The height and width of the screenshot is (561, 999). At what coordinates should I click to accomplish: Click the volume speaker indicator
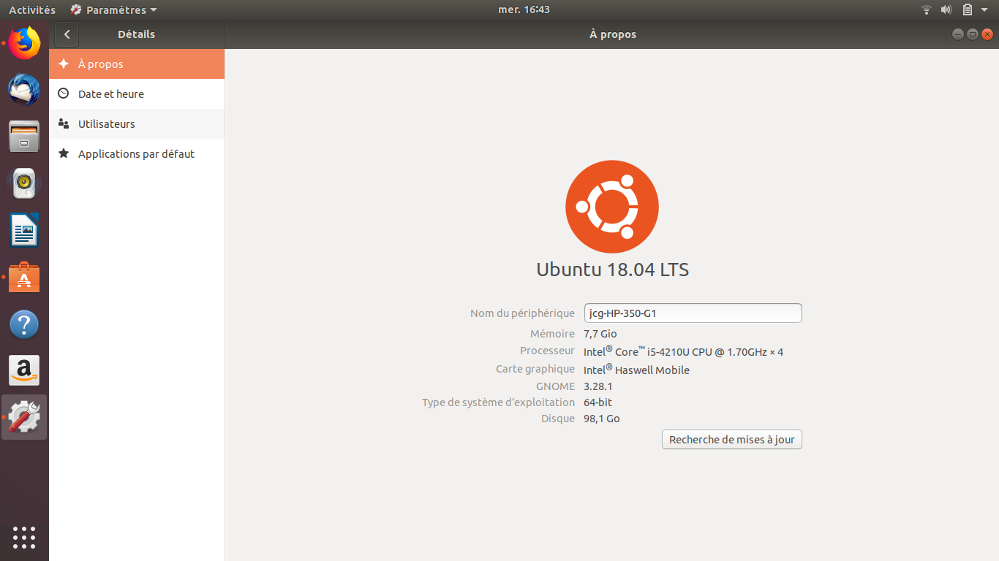click(946, 9)
